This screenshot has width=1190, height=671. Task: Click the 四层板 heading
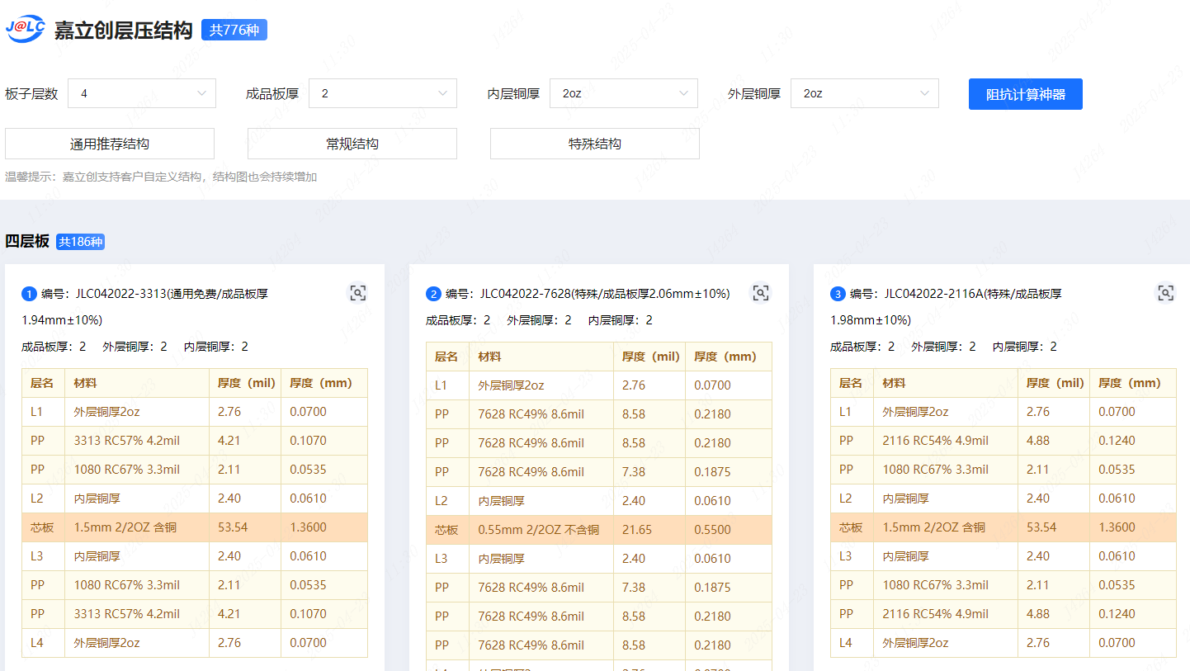[x=27, y=242]
